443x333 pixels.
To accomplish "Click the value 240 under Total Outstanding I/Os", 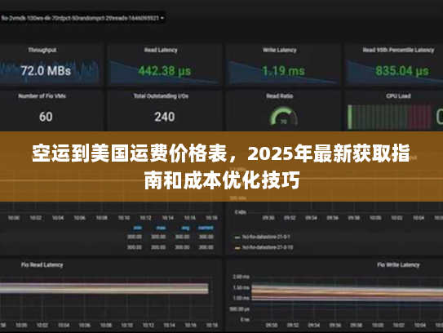I will click(165, 117).
